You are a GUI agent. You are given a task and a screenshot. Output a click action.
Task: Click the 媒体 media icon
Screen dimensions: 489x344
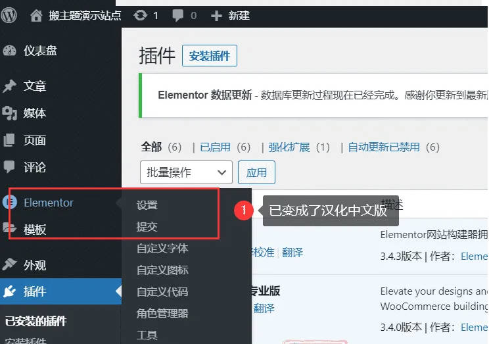(x=9, y=113)
